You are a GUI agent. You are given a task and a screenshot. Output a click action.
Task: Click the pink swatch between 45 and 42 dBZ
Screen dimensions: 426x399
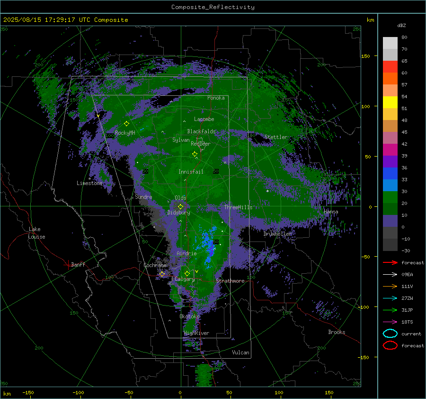[x=390, y=138]
